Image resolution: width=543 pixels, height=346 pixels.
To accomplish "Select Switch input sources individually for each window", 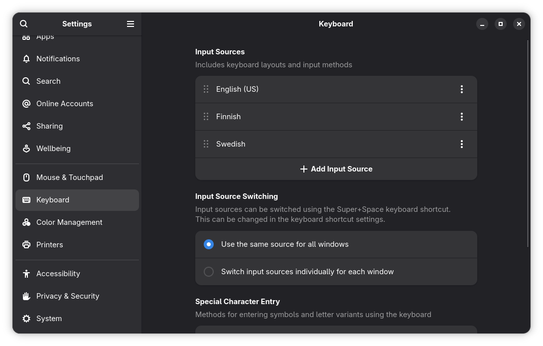I will [208, 272].
